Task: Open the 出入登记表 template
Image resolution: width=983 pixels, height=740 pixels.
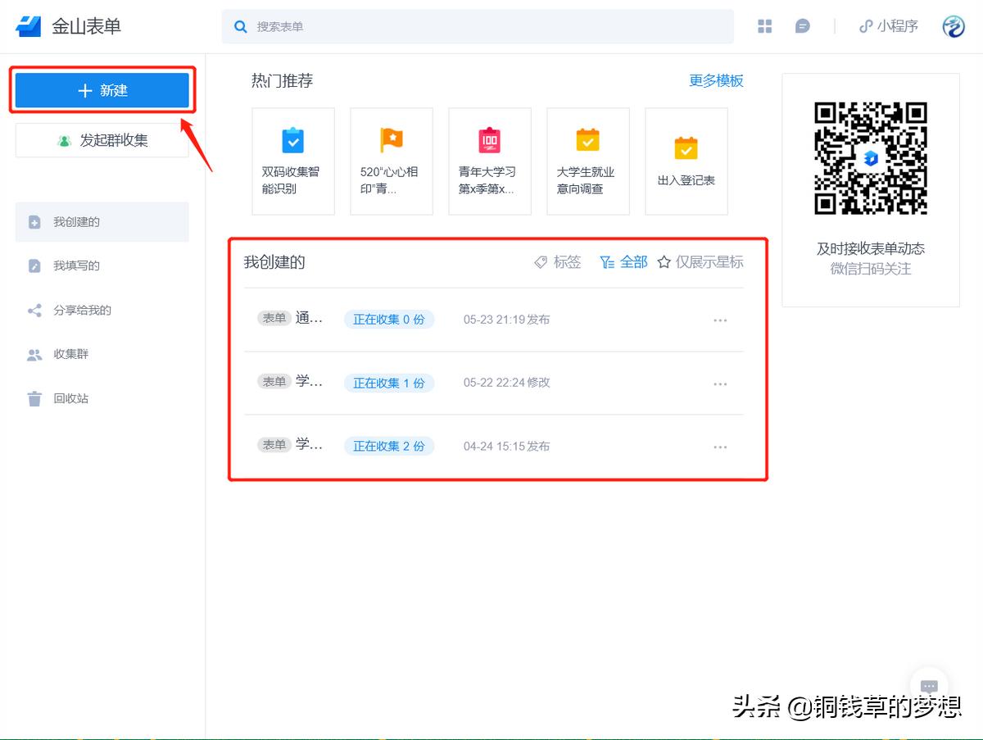Action: tap(686, 161)
